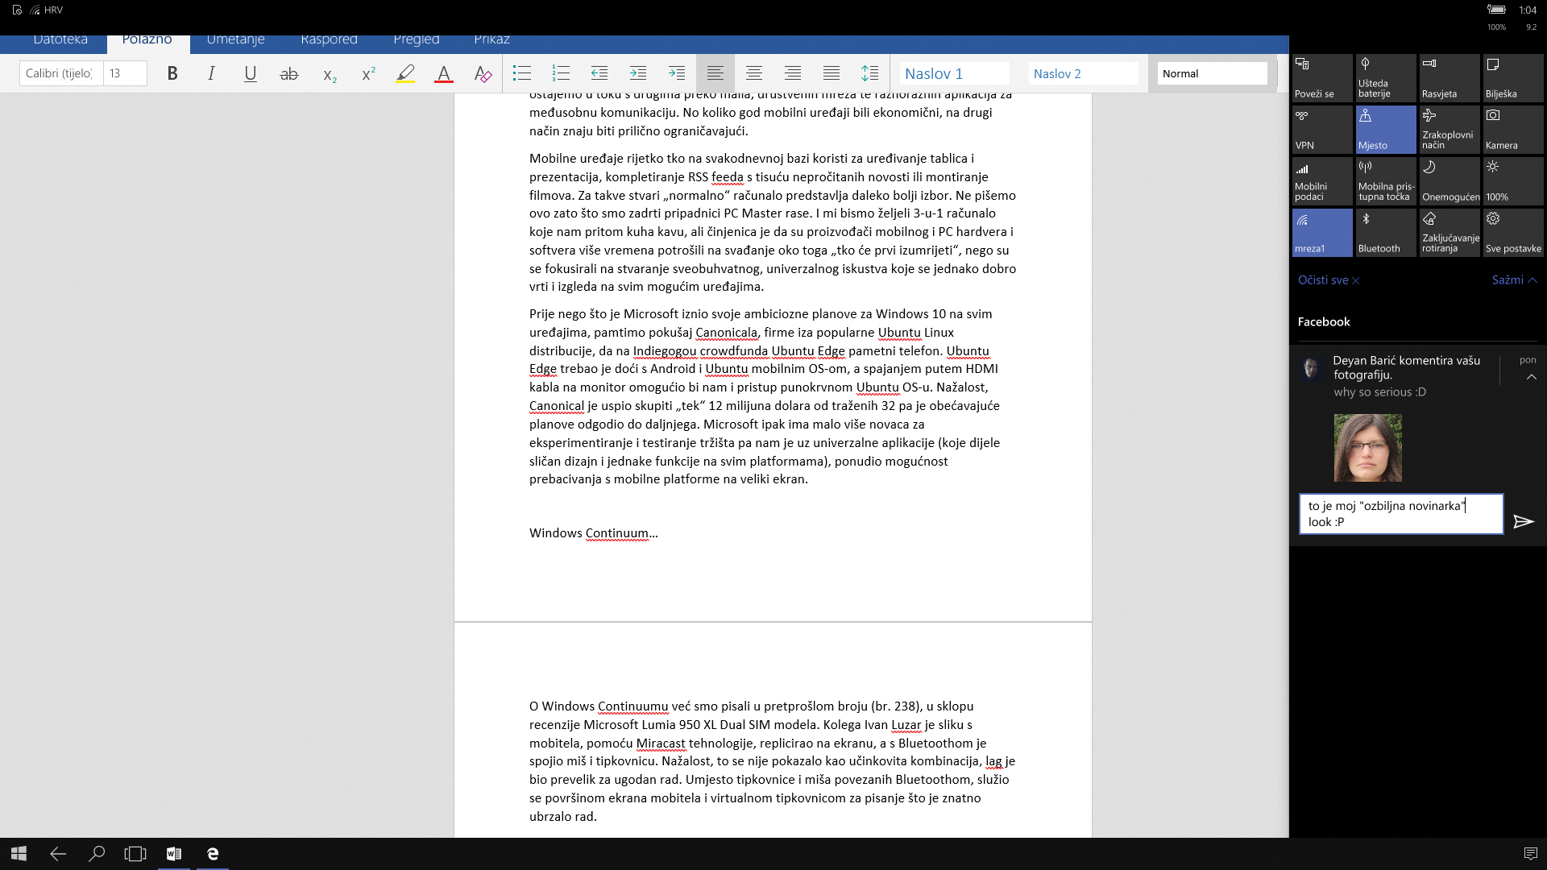
Task: Increase paragraph indent
Action: (x=637, y=73)
